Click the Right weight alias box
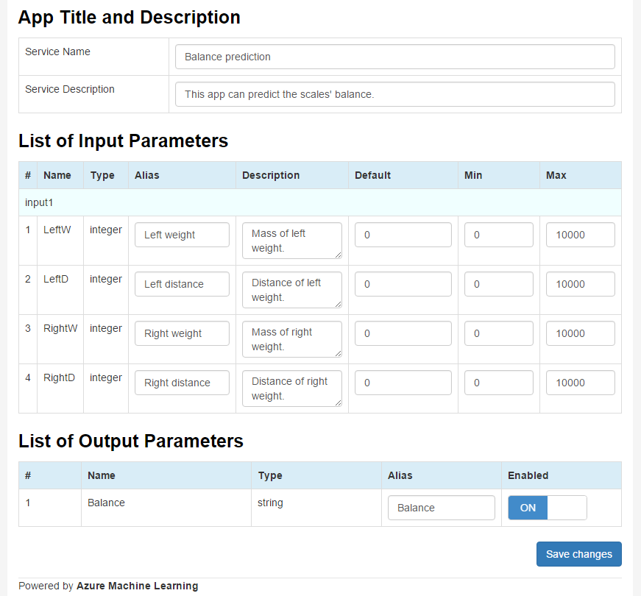The height and width of the screenshot is (596, 641). click(182, 333)
